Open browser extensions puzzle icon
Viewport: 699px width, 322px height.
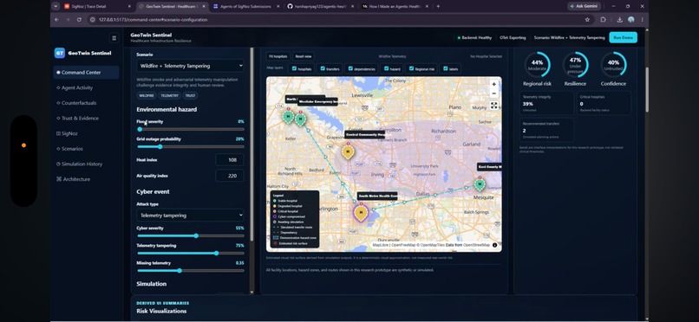(x=603, y=20)
